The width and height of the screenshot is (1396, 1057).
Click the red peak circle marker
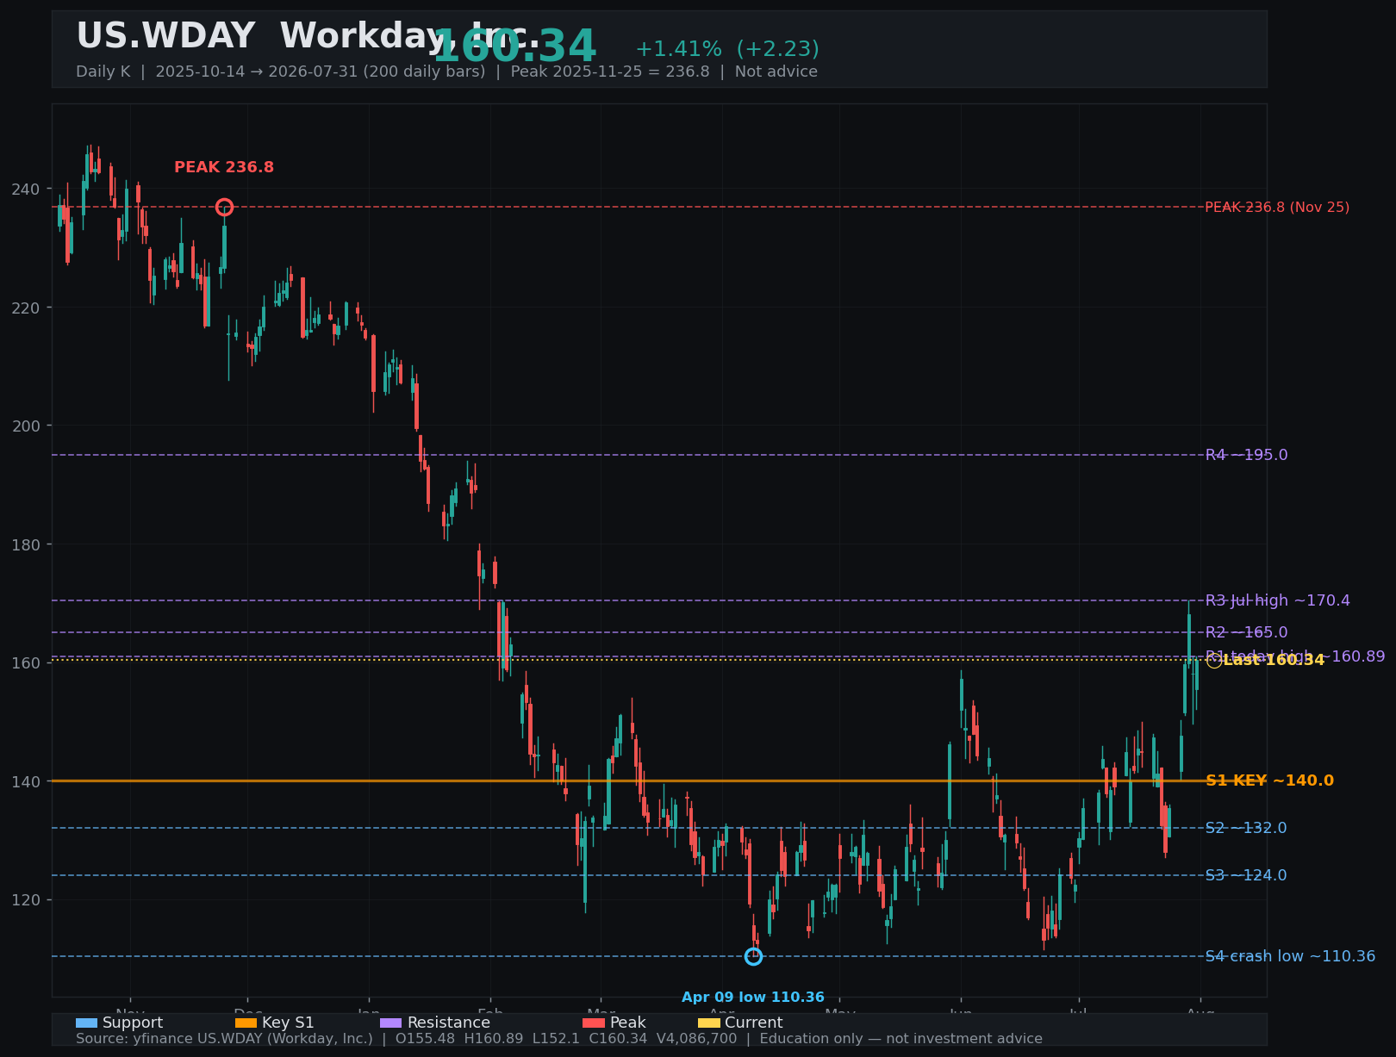click(224, 207)
